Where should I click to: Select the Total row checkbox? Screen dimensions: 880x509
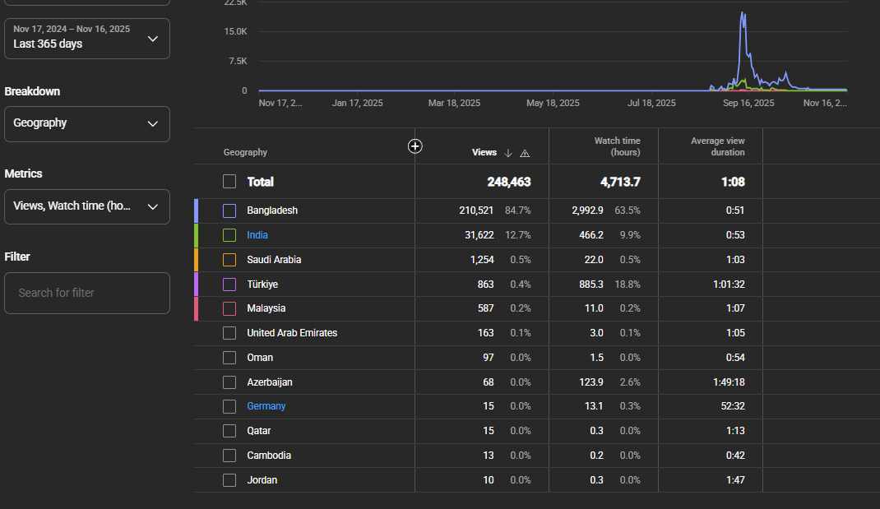coord(229,182)
